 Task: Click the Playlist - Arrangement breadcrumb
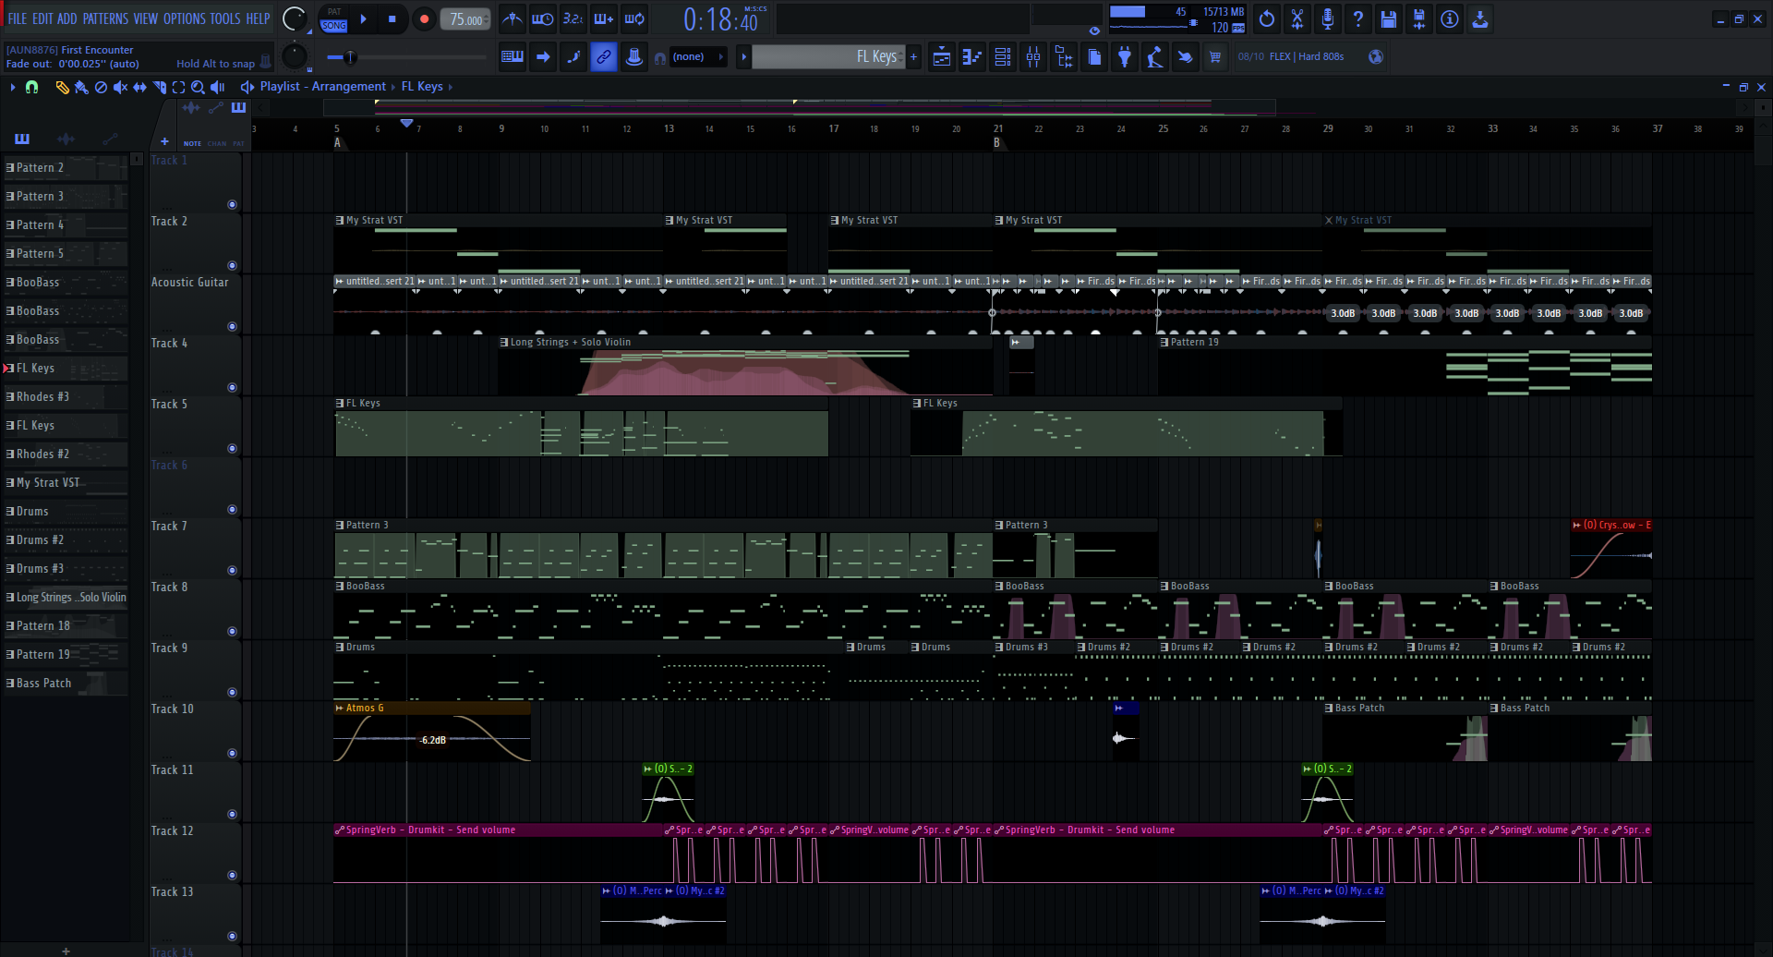coord(323,87)
